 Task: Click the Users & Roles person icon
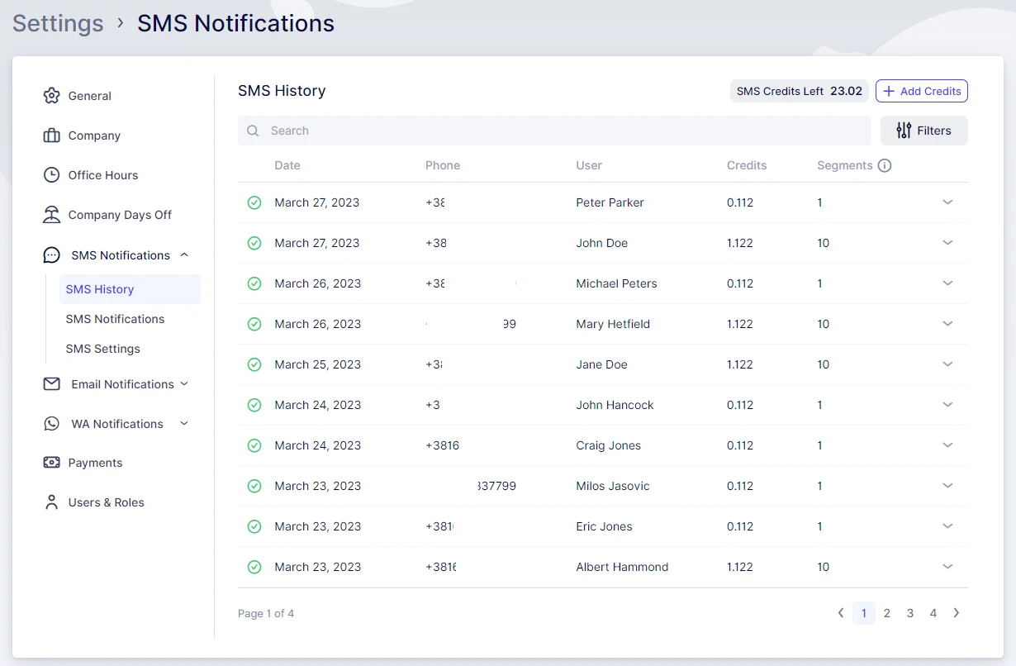pos(51,502)
